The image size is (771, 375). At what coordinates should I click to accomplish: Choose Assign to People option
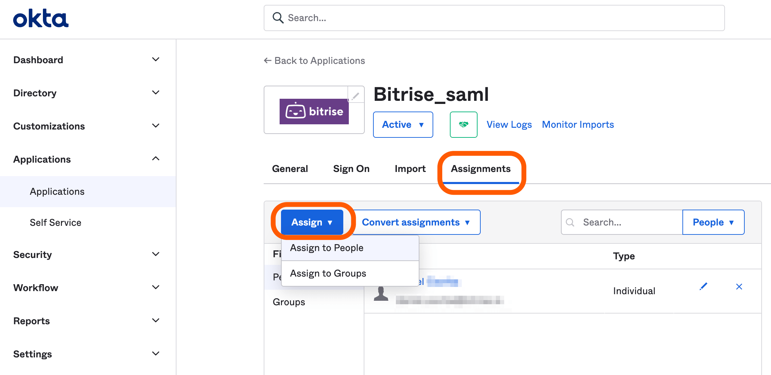tap(327, 248)
